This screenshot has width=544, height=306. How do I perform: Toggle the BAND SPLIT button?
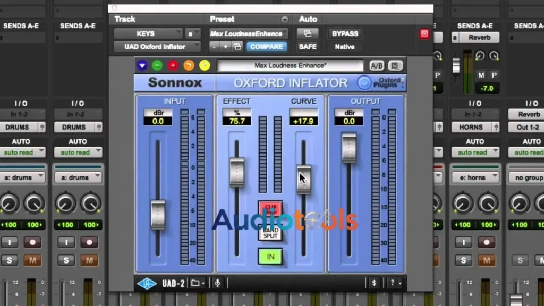[x=270, y=233]
